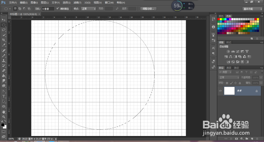Screen dimensions: 264x142
Task: Open the tool preset picker arrow
Action: click(10, 9)
